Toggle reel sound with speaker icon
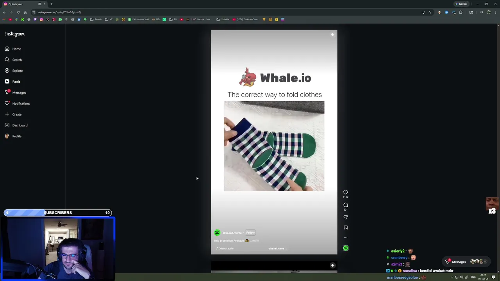Image resolution: width=500 pixels, height=281 pixels. [332, 35]
